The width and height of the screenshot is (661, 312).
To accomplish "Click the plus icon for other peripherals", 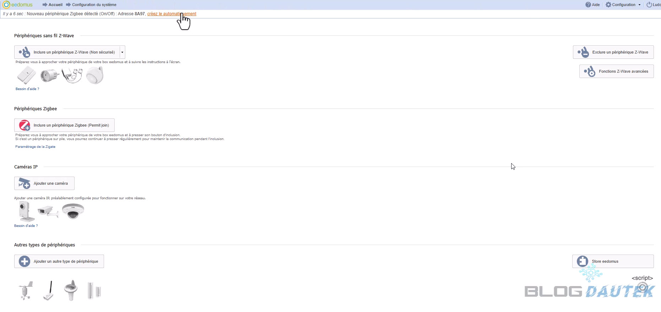I will (24, 261).
